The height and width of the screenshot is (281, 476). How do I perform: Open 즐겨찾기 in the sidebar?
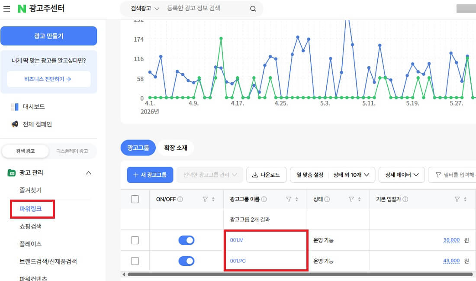(x=30, y=190)
